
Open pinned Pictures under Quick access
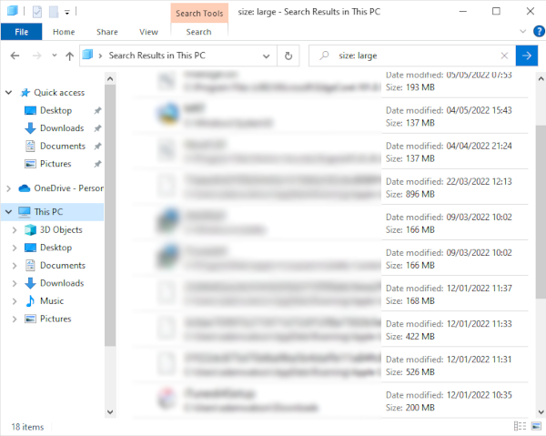pos(56,164)
